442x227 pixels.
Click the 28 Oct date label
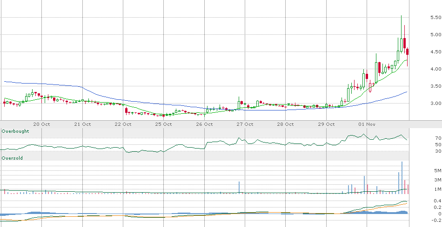click(x=286, y=124)
